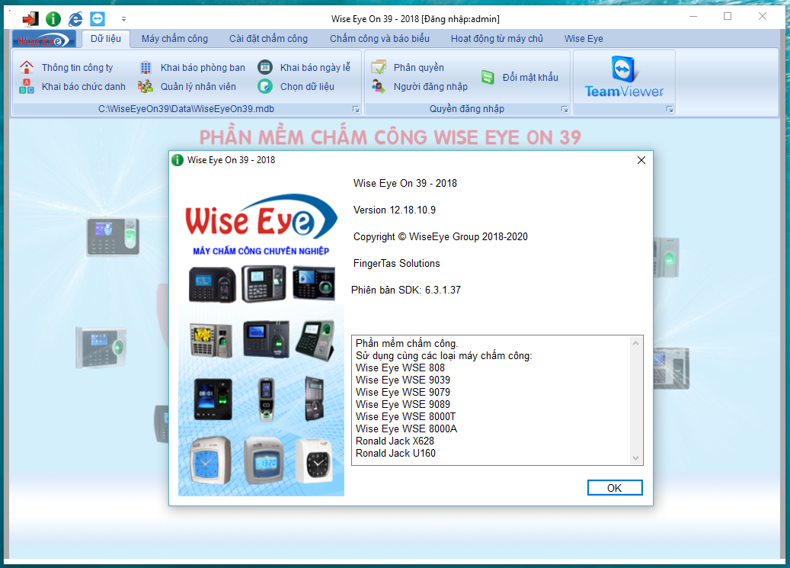This screenshot has width=790, height=568.
Task: Open Khai báo ngày lễ
Action: 314,68
